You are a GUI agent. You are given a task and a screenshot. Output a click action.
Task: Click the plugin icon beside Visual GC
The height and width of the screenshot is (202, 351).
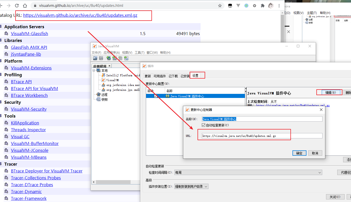tap(6, 136)
